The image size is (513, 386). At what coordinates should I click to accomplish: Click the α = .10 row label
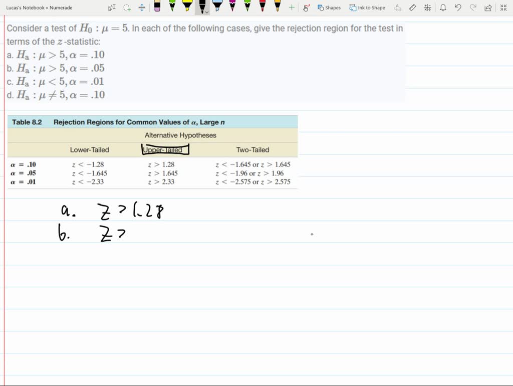tap(23, 164)
